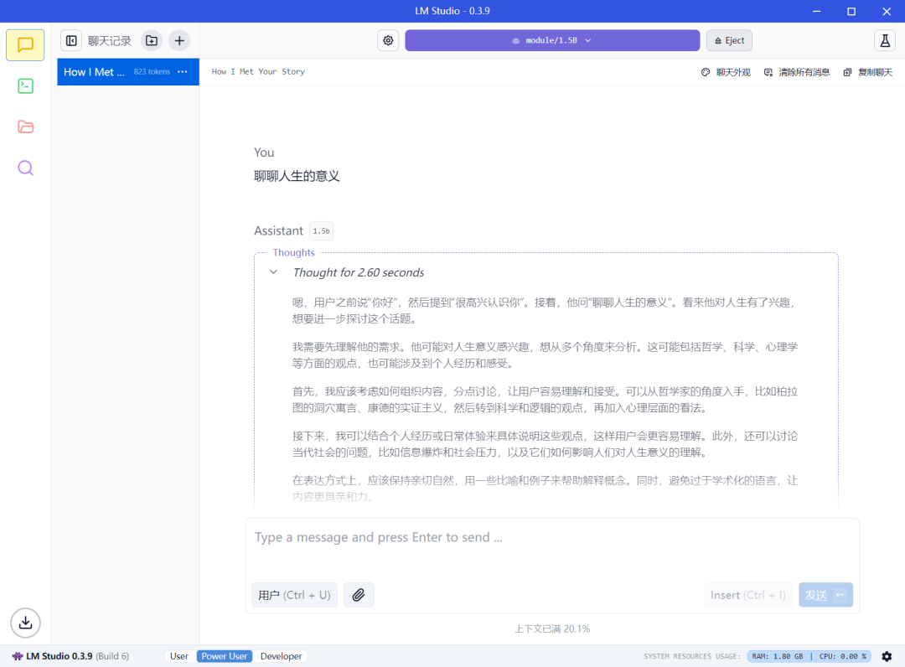905x667 pixels.
Task: Eject the loaded model
Action: tap(730, 40)
